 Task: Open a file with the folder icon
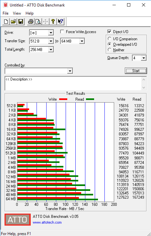click(x=13, y=21)
